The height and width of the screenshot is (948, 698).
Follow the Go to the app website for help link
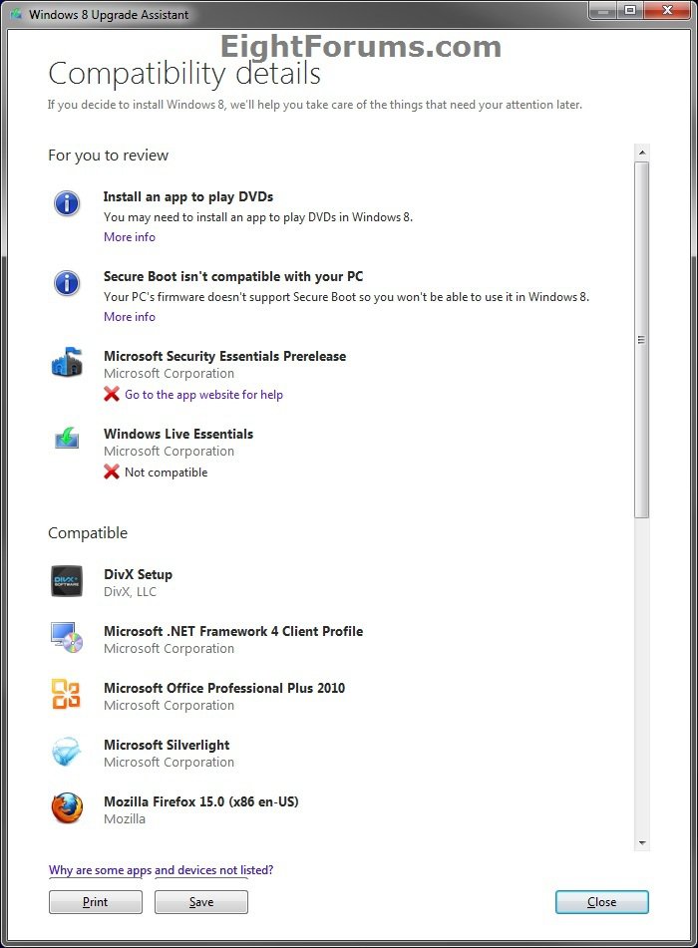203,395
